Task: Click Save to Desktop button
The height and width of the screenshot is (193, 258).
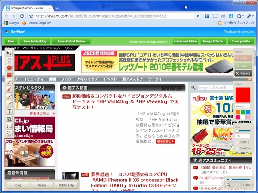Action: 35,42
